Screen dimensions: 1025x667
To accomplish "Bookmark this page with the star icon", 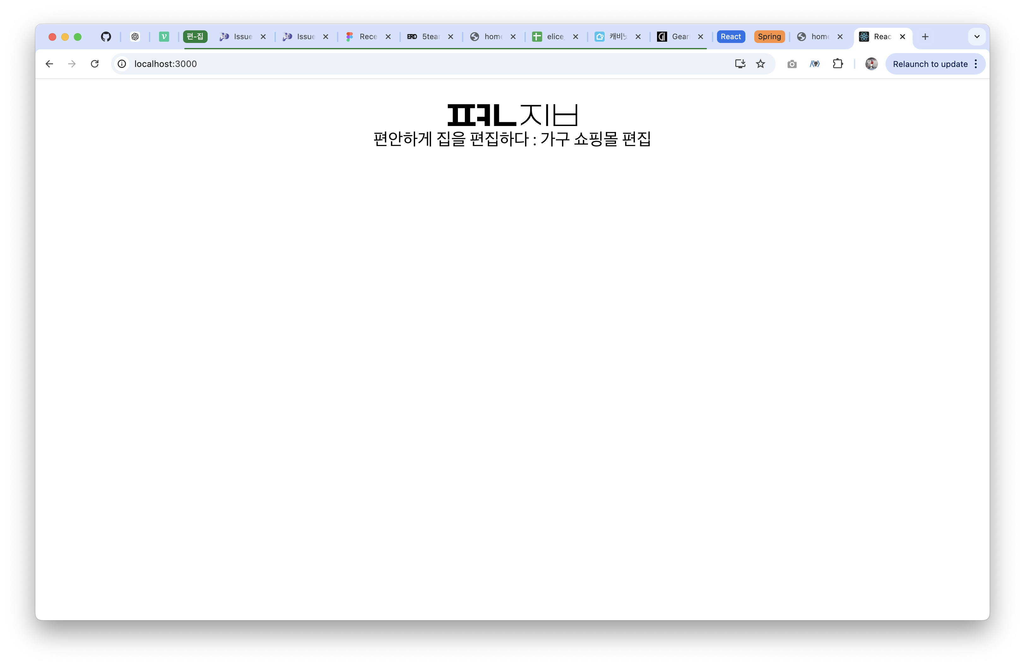I will click(761, 64).
